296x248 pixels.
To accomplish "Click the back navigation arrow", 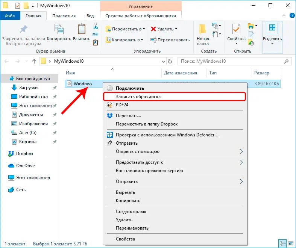I will [7, 61].
